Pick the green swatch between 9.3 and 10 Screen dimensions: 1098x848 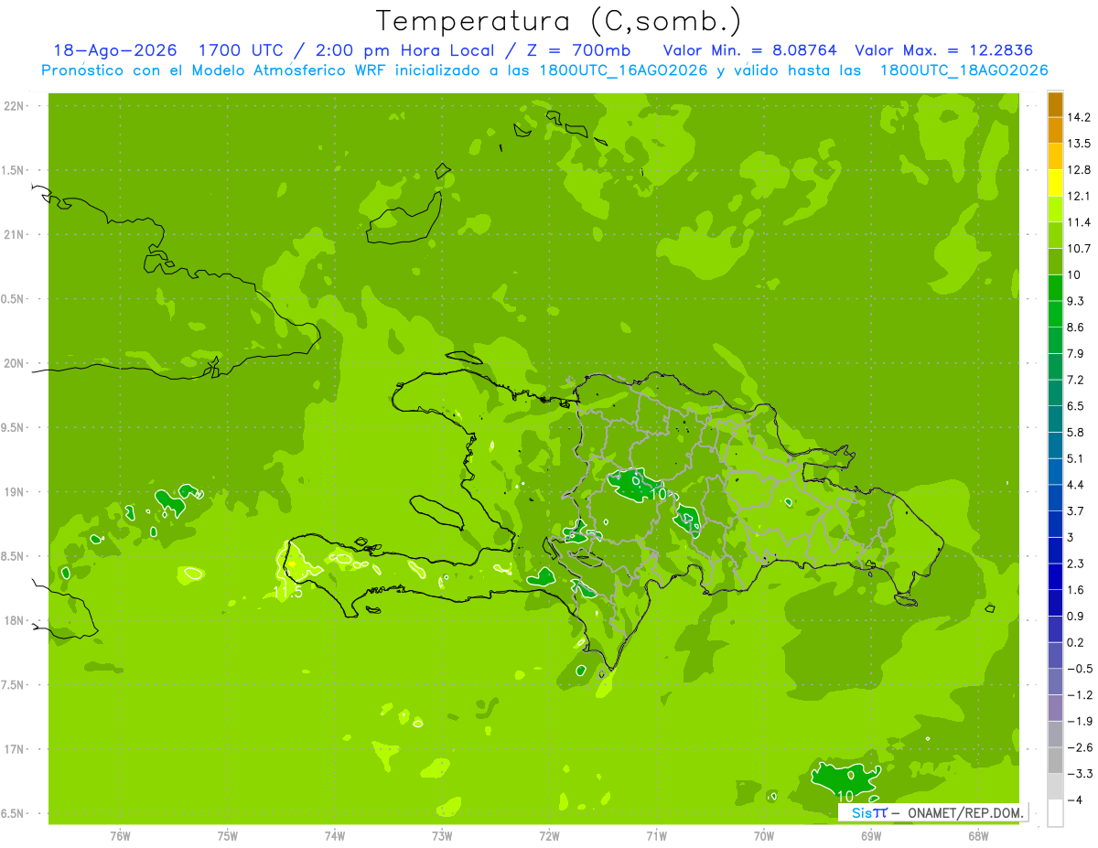(1055, 287)
